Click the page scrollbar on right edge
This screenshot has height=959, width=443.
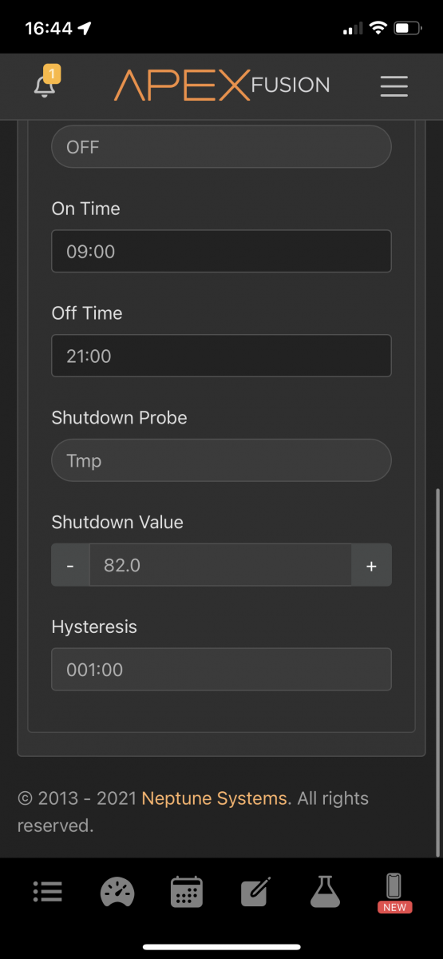437,671
